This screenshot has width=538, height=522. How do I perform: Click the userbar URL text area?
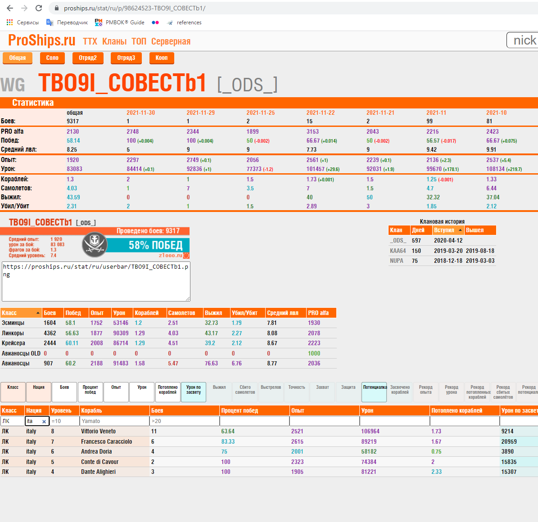point(96,281)
